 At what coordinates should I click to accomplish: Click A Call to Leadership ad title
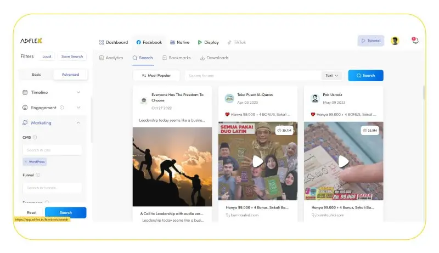172,213
